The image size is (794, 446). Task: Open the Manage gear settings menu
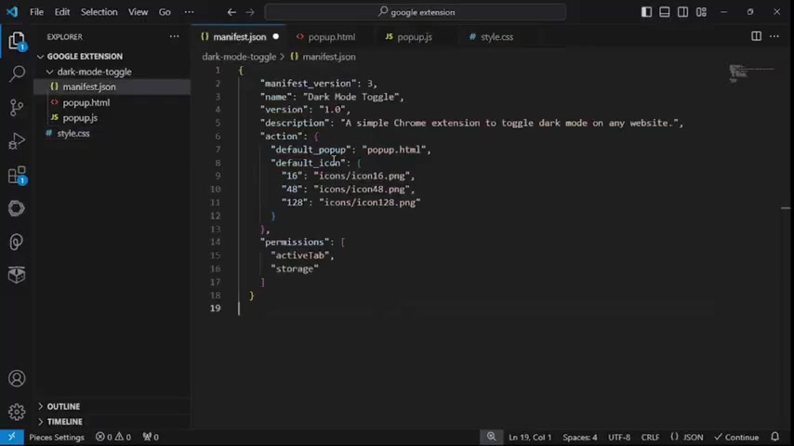(x=17, y=412)
